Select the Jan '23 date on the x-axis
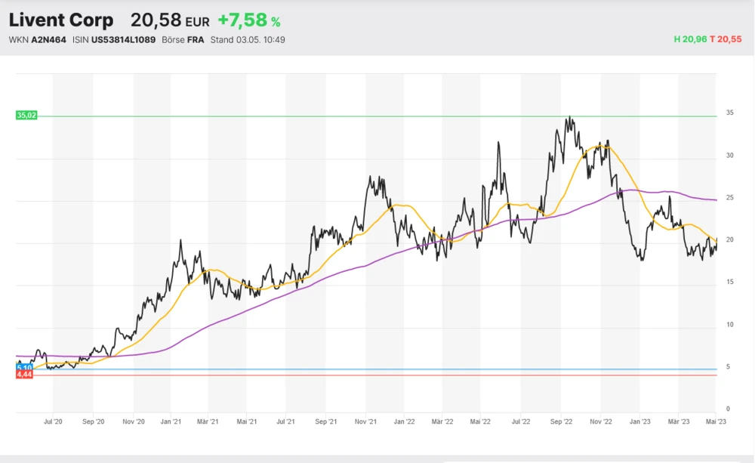Viewport: 755px width, 463px height. pyautogui.click(x=640, y=423)
